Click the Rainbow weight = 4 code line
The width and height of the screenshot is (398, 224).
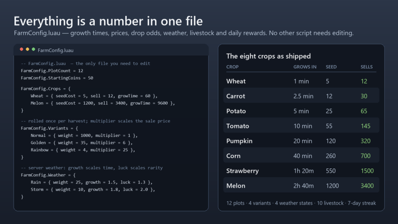coord(83,150)
